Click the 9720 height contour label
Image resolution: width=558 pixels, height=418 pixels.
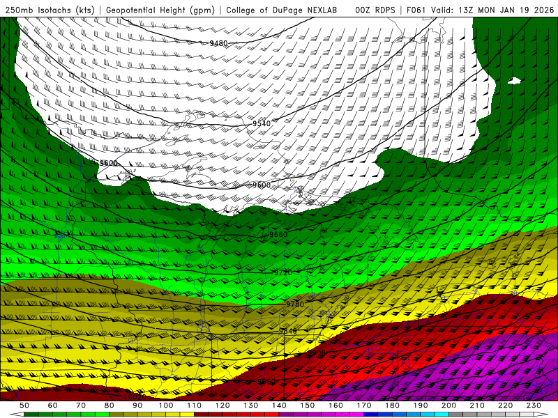pos(283,272)
